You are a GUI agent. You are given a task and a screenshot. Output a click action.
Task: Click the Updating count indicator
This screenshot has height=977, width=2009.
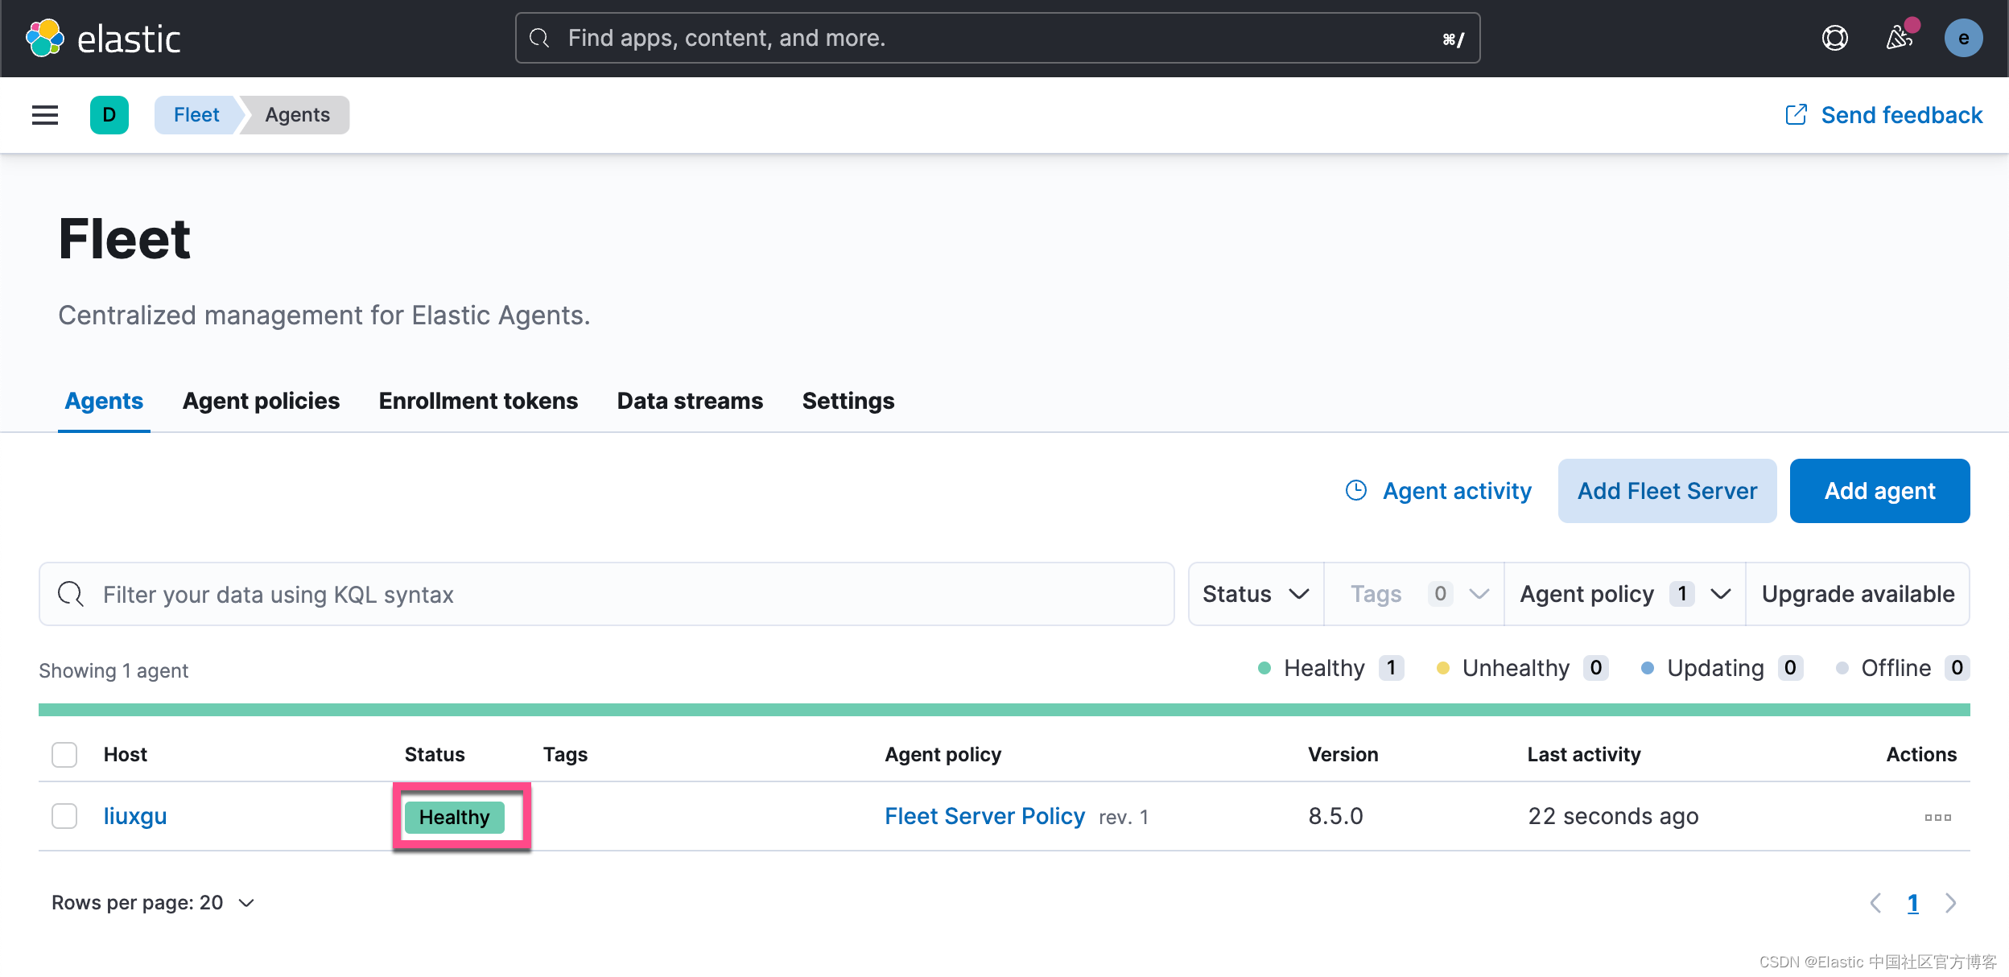1722,668
